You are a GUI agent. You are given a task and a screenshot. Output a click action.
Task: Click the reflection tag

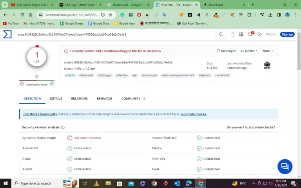122,75
